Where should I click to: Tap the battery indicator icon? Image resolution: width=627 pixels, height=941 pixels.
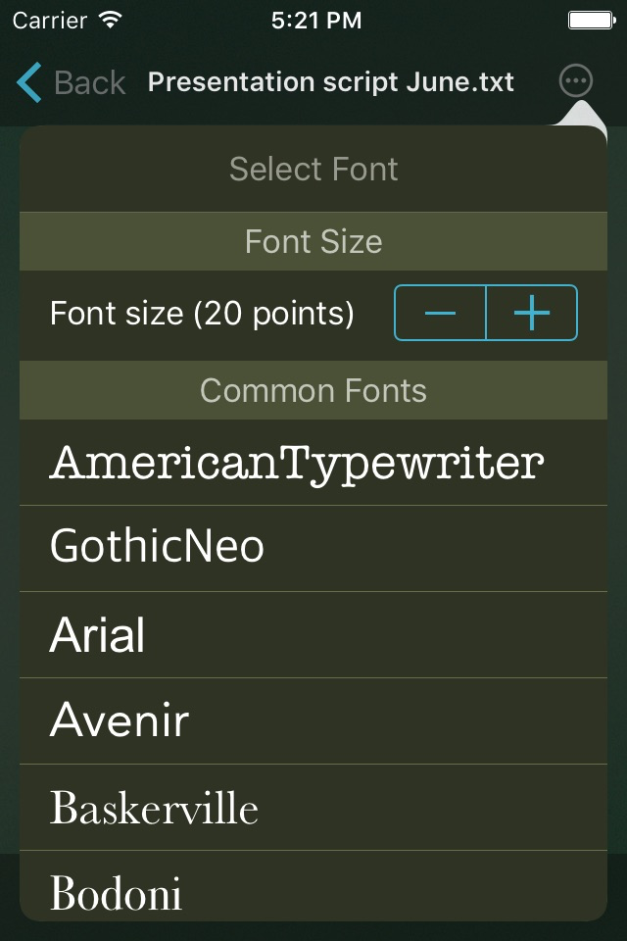(592, 21)
